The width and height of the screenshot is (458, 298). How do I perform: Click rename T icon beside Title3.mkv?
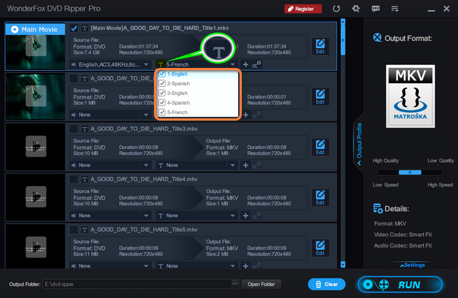pyautogui.click(x=84, y=129)
